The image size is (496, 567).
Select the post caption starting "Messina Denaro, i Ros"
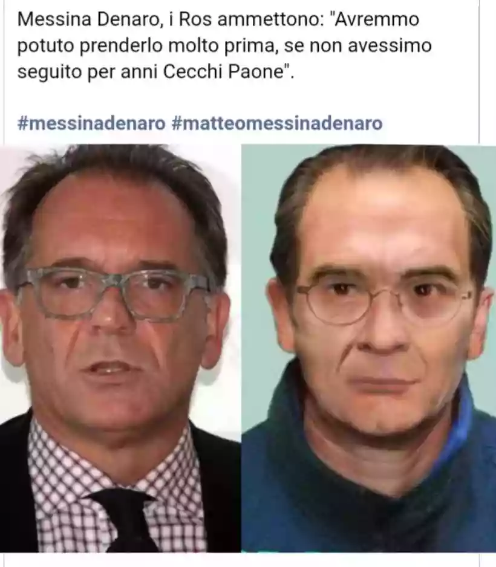pos(224,45)
